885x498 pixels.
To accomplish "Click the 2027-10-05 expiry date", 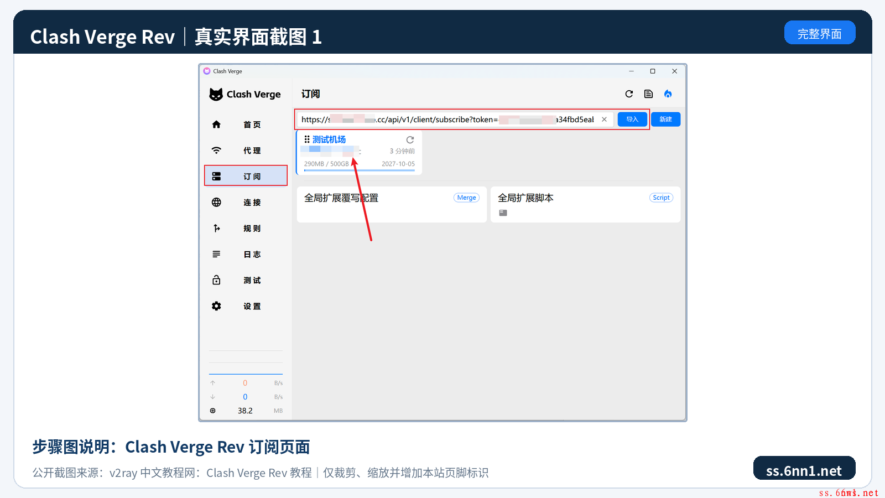I will [x=398, y=164].
